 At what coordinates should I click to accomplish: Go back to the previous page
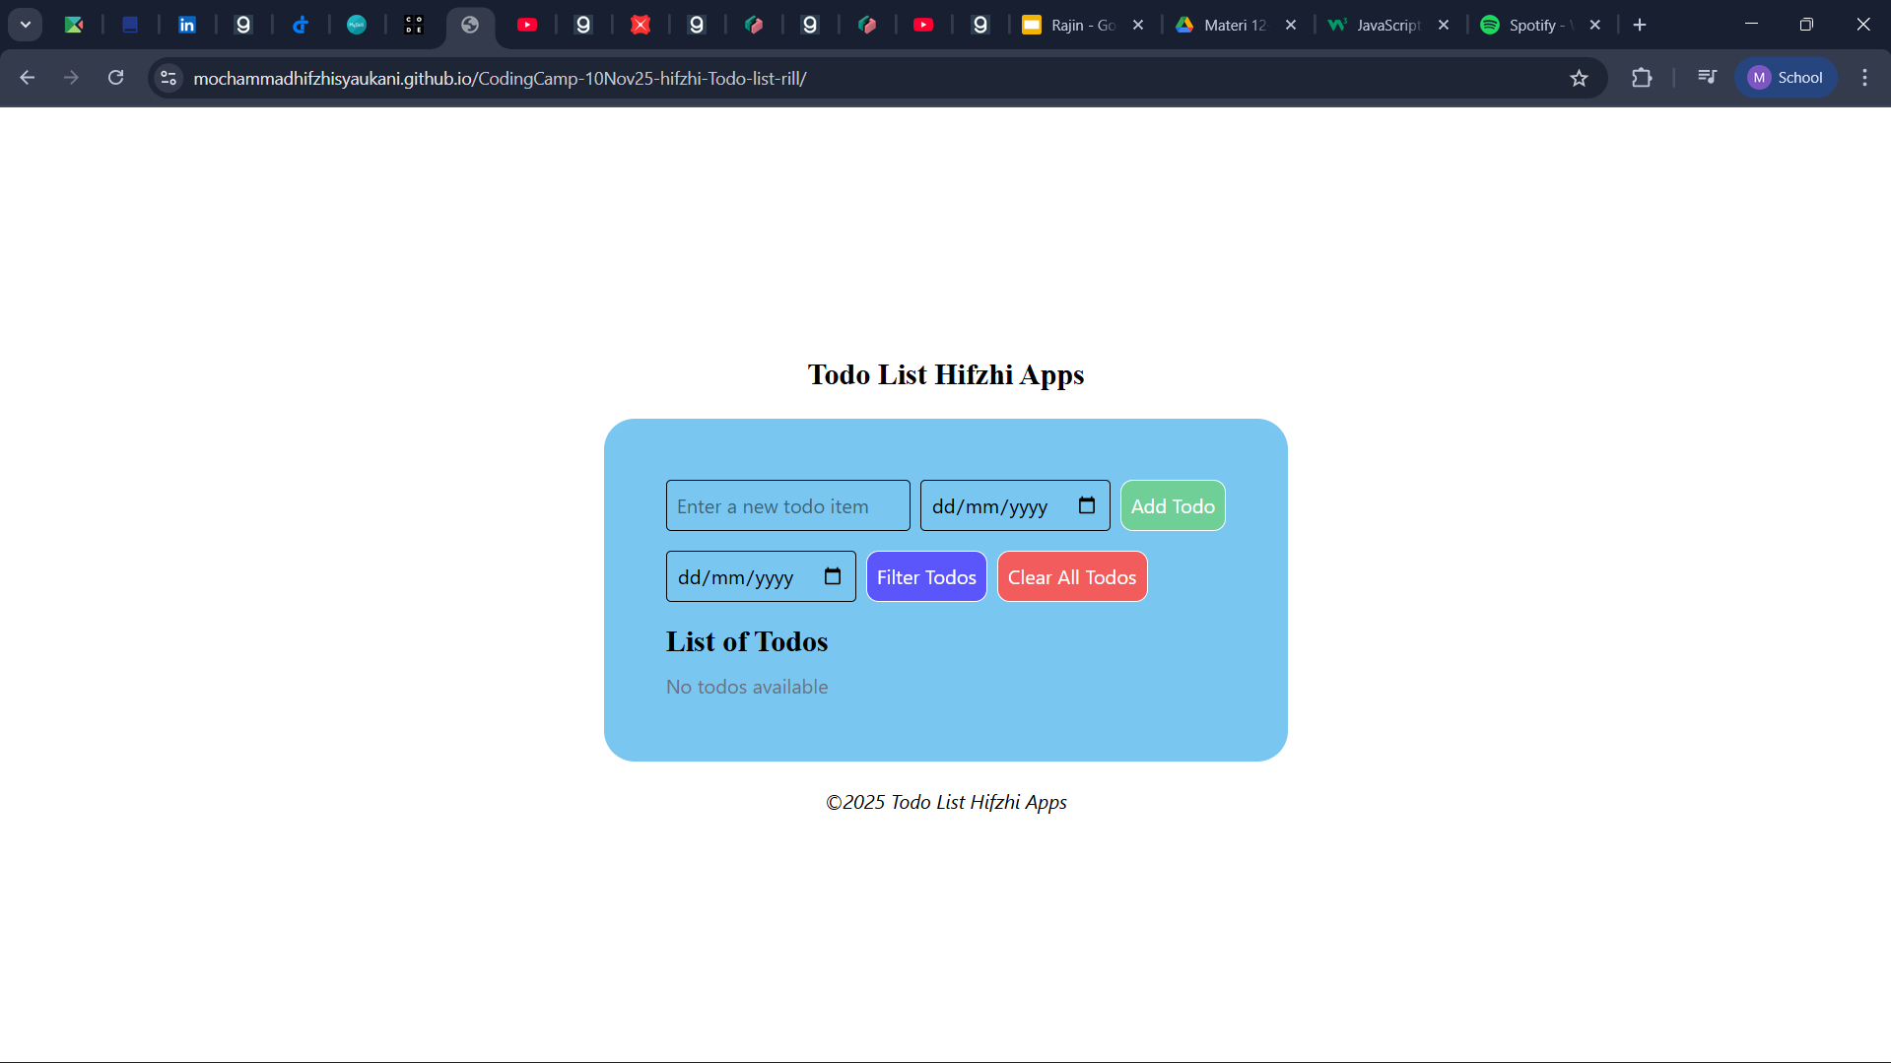tap(27, 77)
